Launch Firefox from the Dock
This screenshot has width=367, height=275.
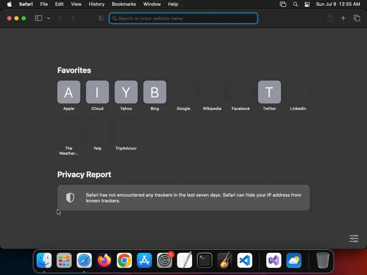pyautogui.click(x=104, y=260)
